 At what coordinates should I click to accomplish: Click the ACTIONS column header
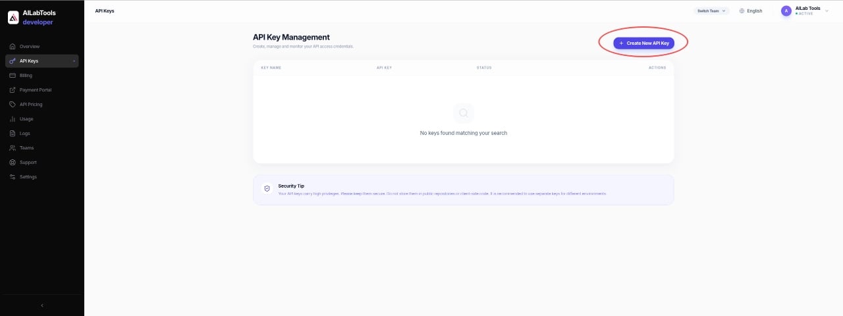pyautogui.click(x=657, y=68)
